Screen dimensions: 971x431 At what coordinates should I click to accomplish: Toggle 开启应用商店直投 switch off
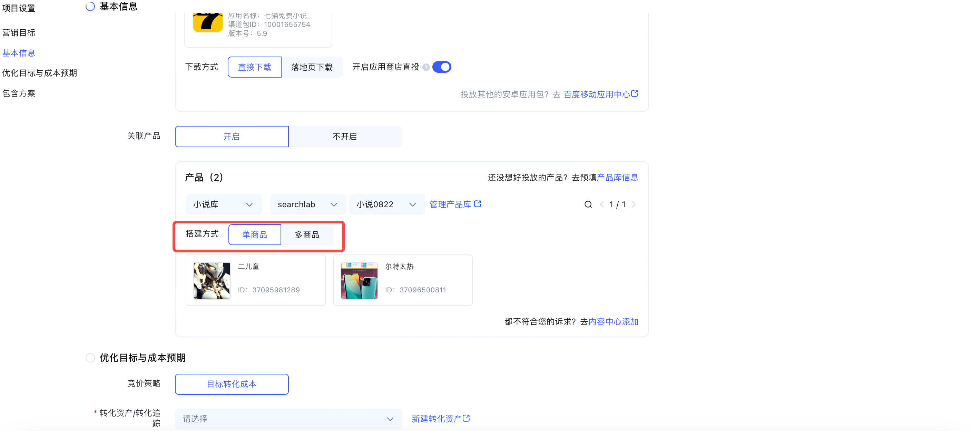tap(441, 67)
